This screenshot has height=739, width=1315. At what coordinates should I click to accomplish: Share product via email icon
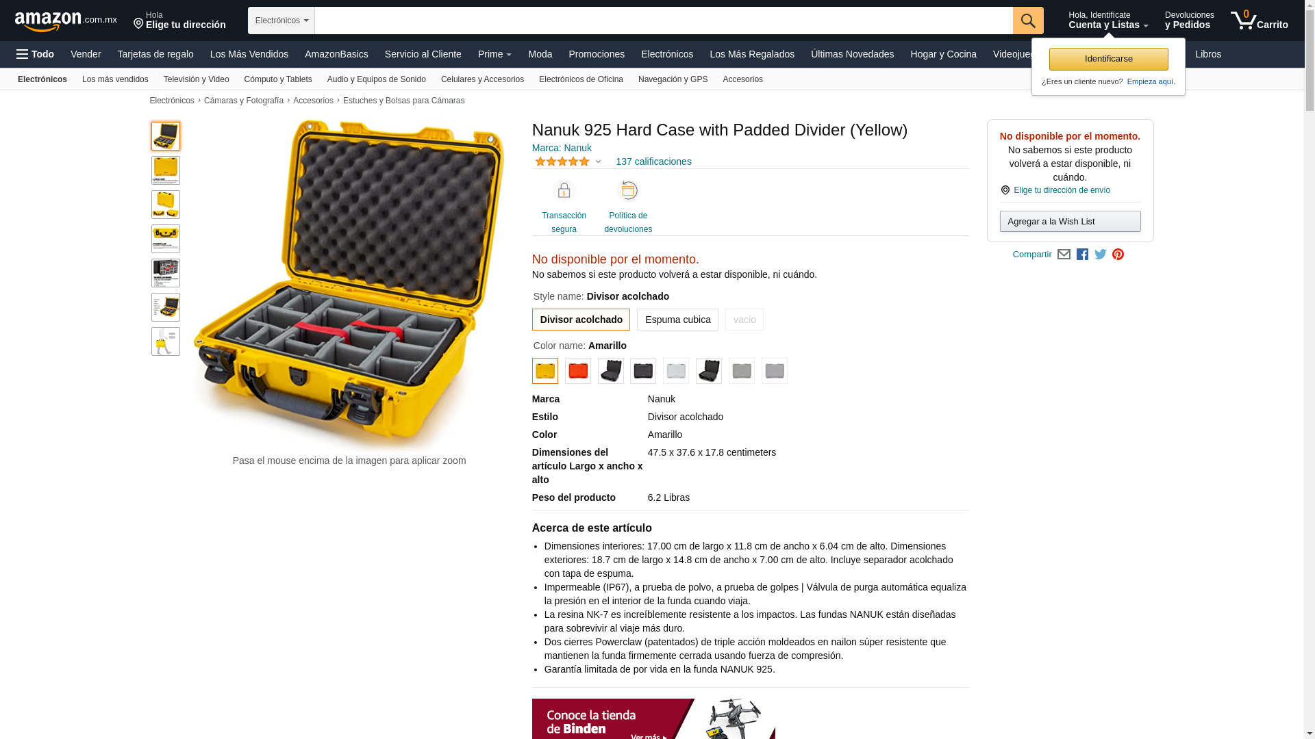coord(1064,255)
